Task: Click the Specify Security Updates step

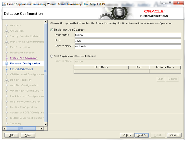Action: pyautogui.click(x=25, y=36)
